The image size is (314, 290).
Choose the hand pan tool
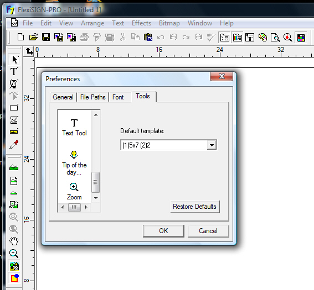14,241
